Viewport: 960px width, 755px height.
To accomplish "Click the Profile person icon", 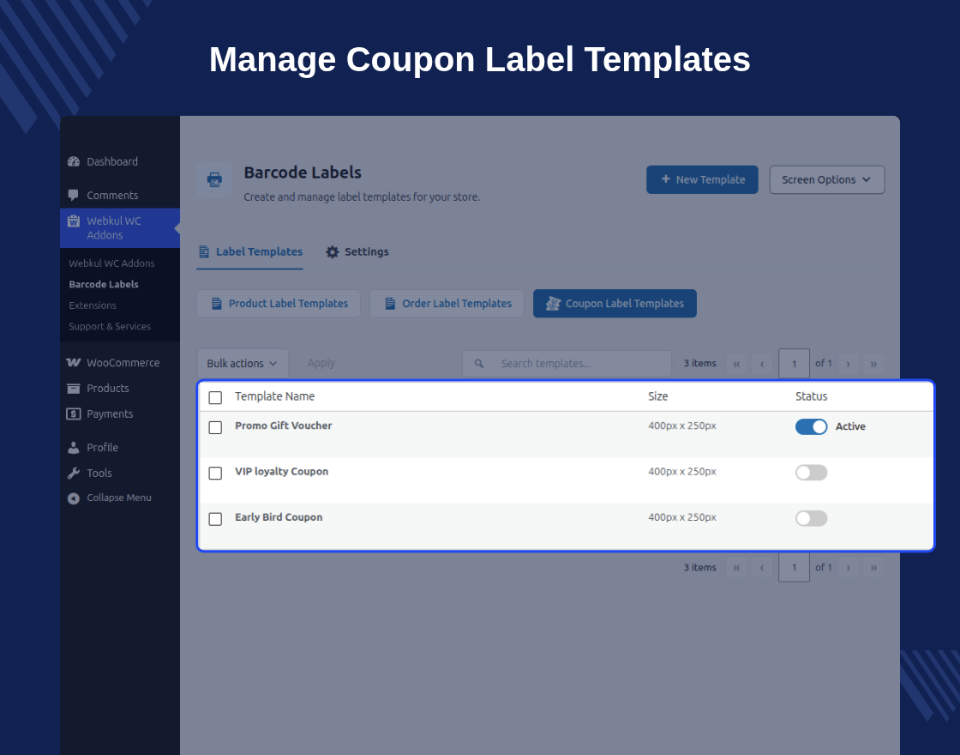I will click(74, 447).
